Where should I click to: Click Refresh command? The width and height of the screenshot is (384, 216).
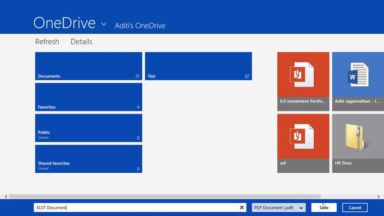coord(47,41)
